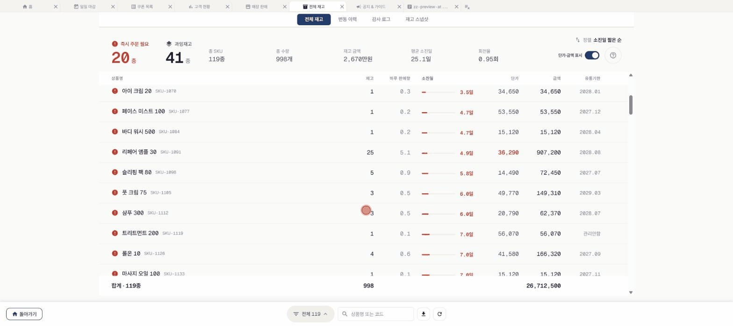Open the 홈 tab
This screenshot has height=326, width=733.
click(x=28, y=7)
